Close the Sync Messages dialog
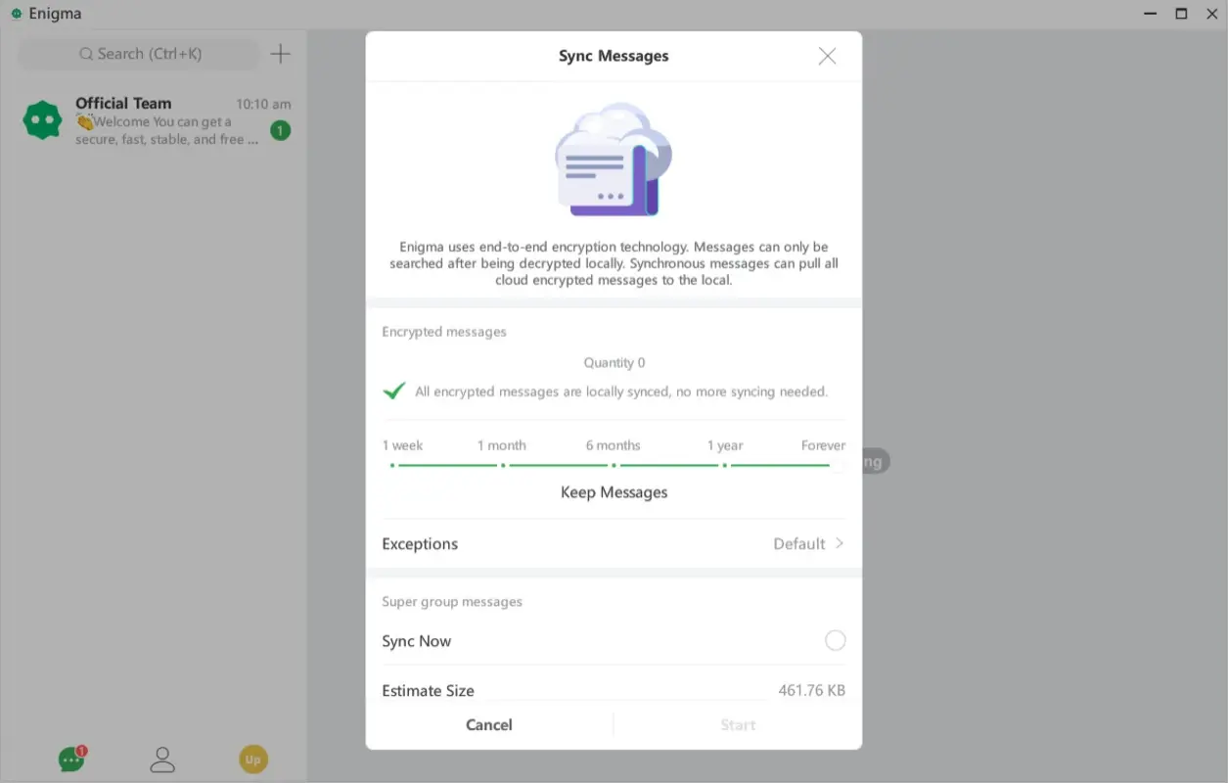Viewport: 1228px width, 783px height. click(x=827, y=56)
